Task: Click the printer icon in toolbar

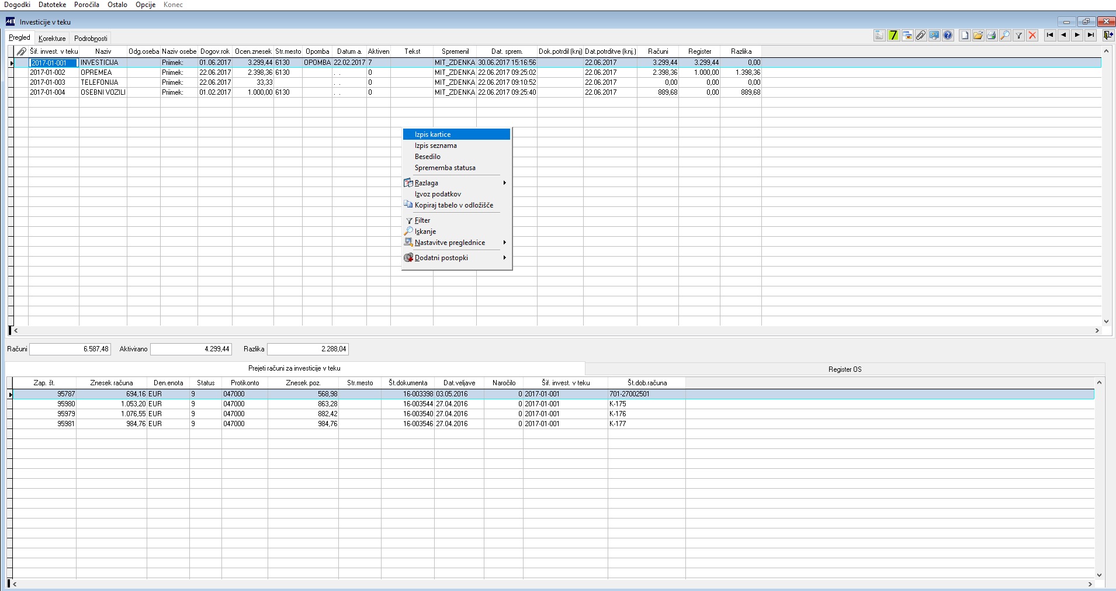Action: (992, 36)
